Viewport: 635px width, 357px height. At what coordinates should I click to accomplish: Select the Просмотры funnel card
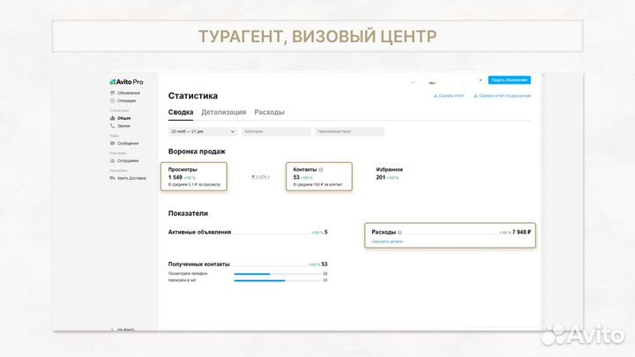(x=194, y=176)
